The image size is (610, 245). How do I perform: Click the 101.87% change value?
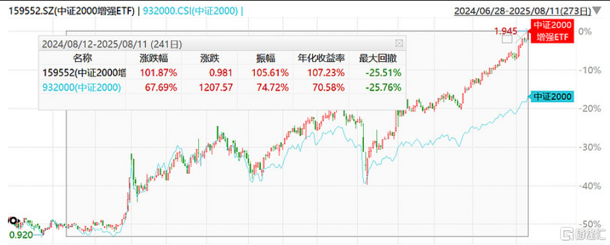click(x=158, y=73)
